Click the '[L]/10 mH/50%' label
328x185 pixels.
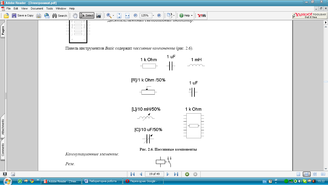(146, 109)
